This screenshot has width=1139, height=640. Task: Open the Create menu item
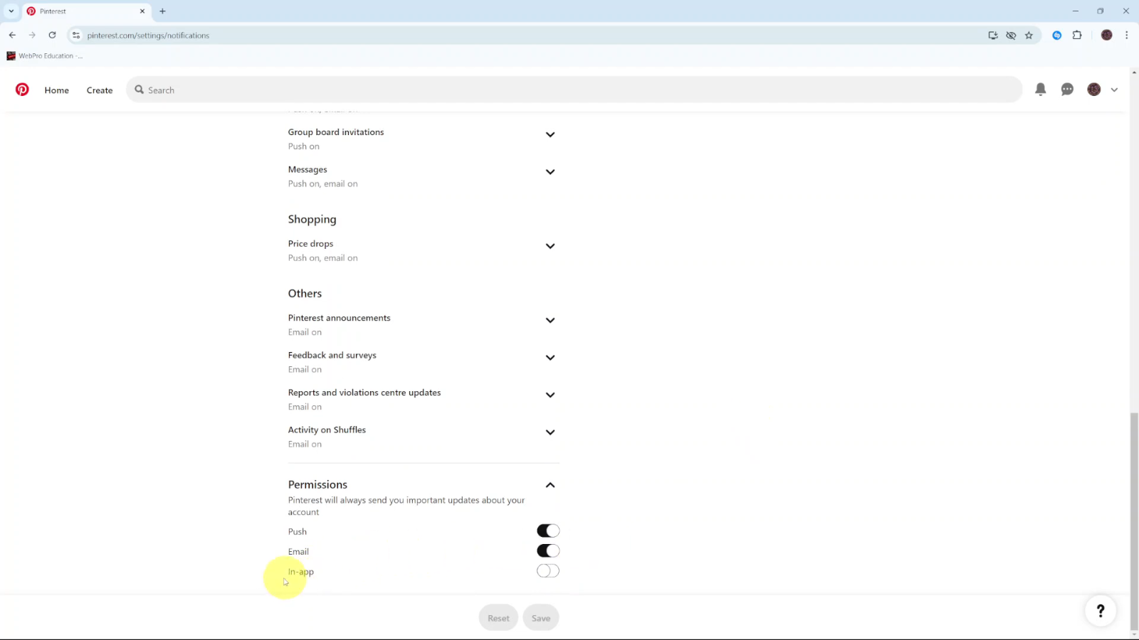point(100,90)
